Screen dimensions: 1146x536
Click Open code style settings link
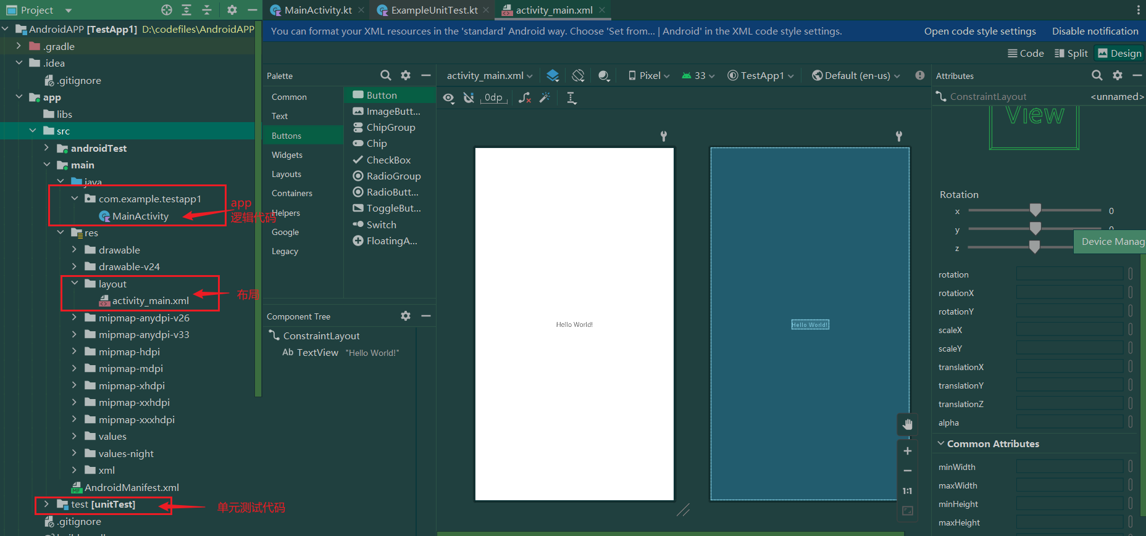pos(980,31)
